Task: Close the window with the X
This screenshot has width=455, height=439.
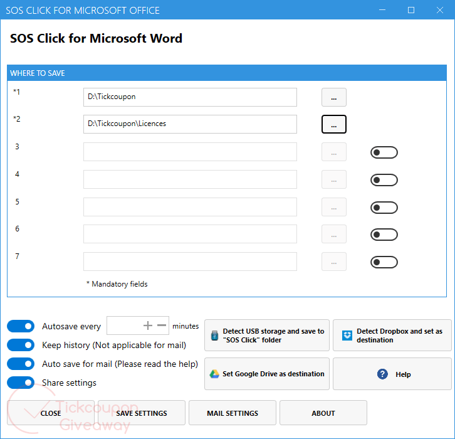Action: point(439,10)
